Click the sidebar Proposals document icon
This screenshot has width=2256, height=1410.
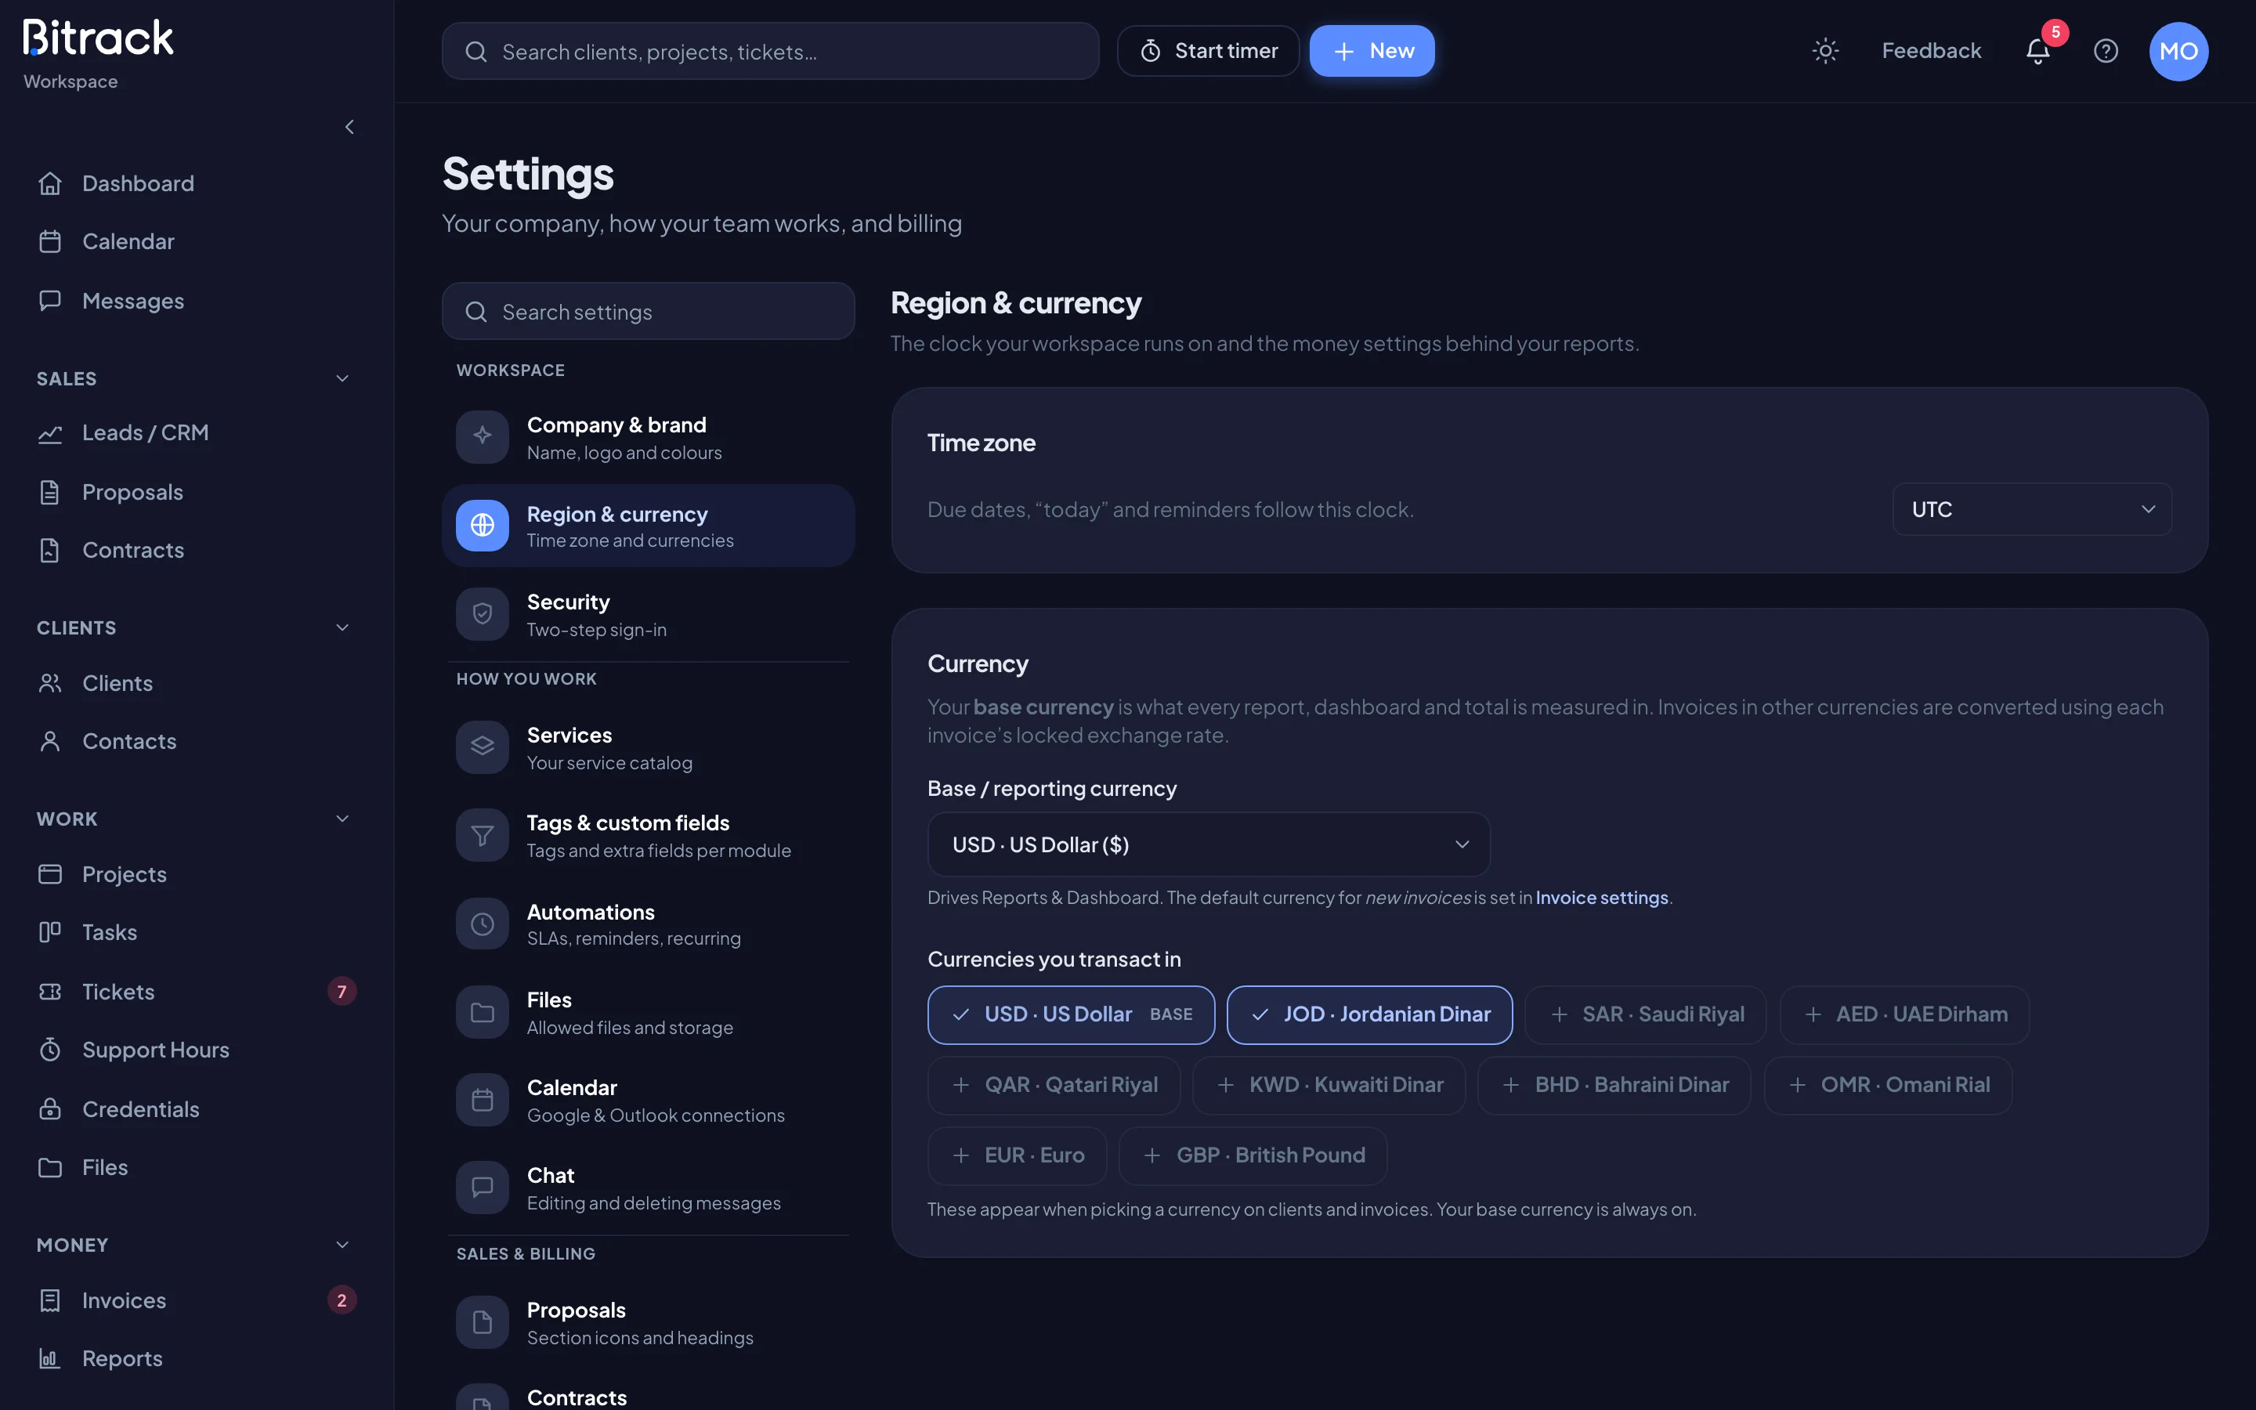pyautogui.click(x=50, y=493)
